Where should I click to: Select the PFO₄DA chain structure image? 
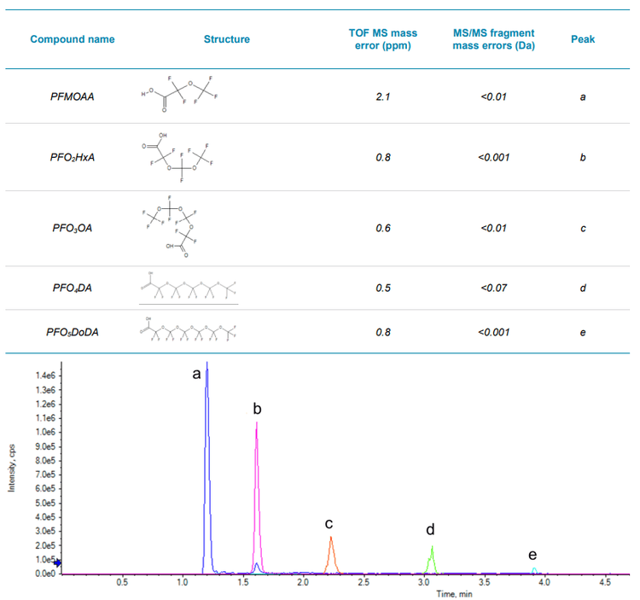coord(189,286)
